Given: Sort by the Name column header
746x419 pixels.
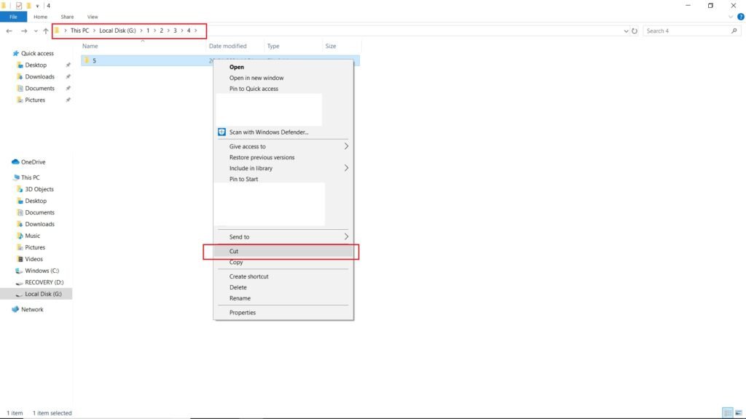Looking at the screenshot, I should click(x=90, y=46).
